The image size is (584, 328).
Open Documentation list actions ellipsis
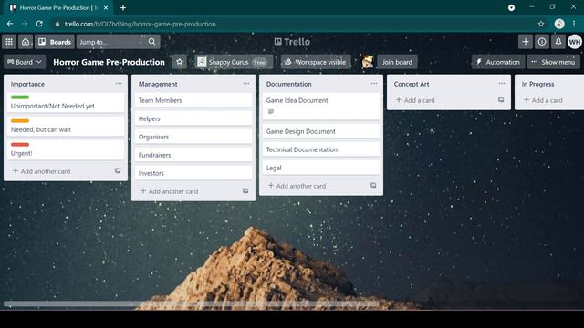(x=374, y=84)
